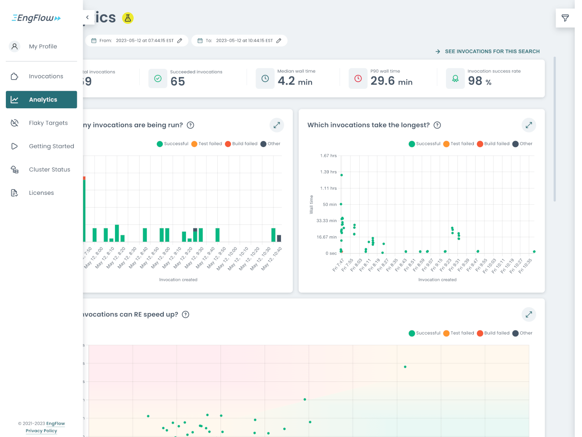This screenshot has width=582, height=437.
Task: Open the Cluster Status page via its sidebar icon
Action: [x=14, y=169]
